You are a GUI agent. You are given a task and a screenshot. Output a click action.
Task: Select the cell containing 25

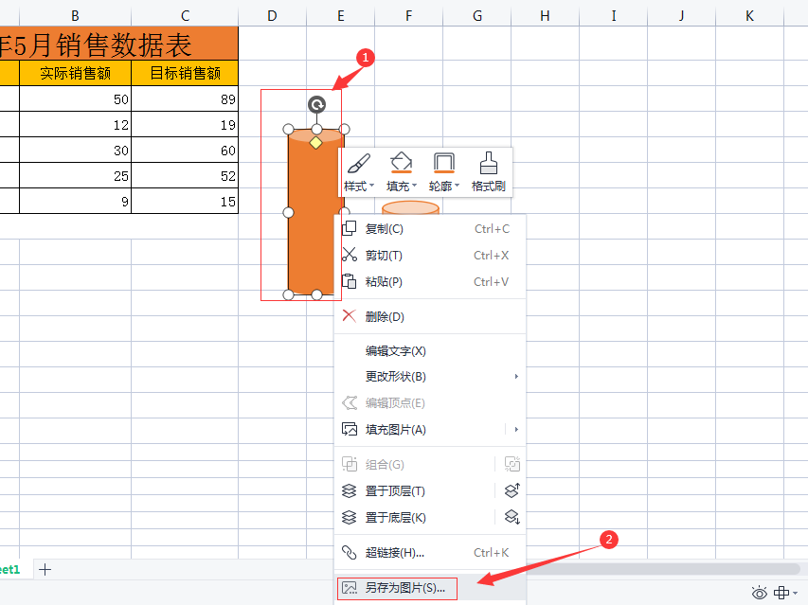75,175
